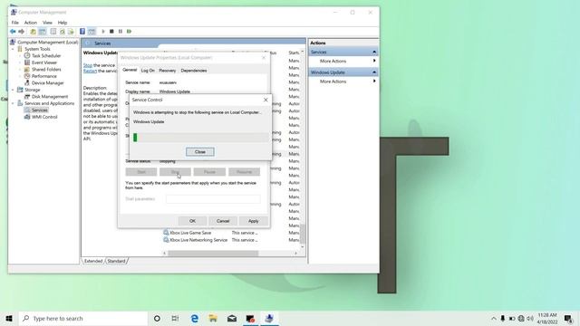Collapse the Storage tree node
Screen dimensions: 580x326
click(13, 90)
